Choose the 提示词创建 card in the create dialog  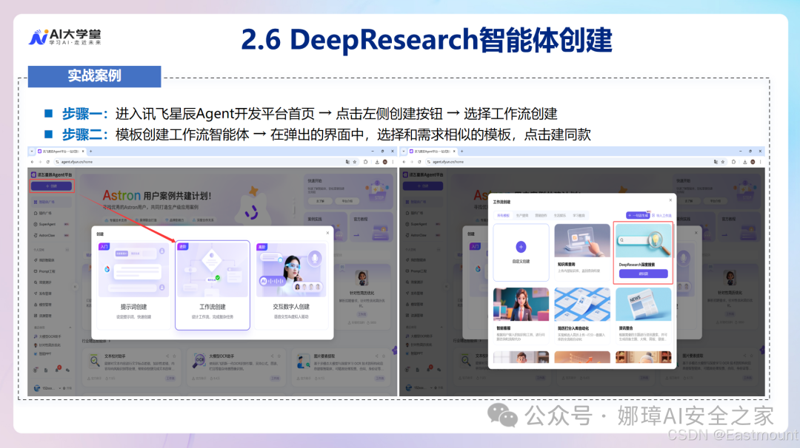(133, 285)
